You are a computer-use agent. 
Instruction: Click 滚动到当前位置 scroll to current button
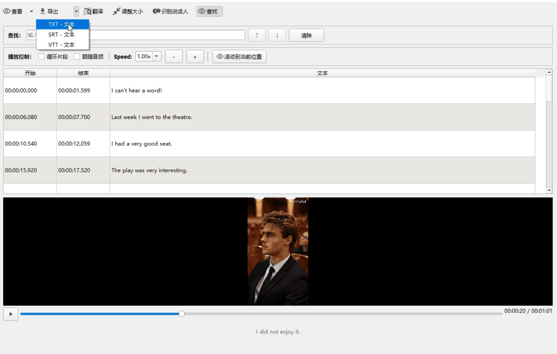pos(239,57)
